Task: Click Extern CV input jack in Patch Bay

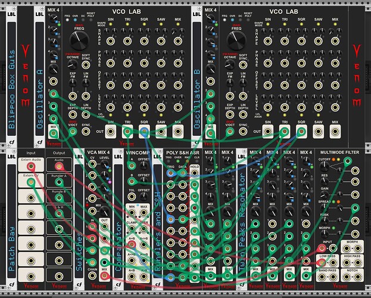Action: tap(31, 182)
